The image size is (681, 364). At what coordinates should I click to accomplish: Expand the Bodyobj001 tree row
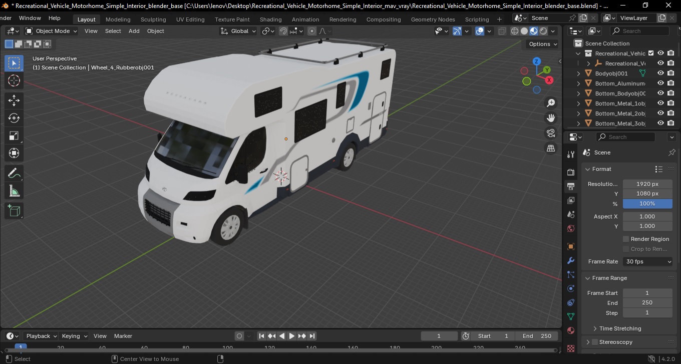579,73
